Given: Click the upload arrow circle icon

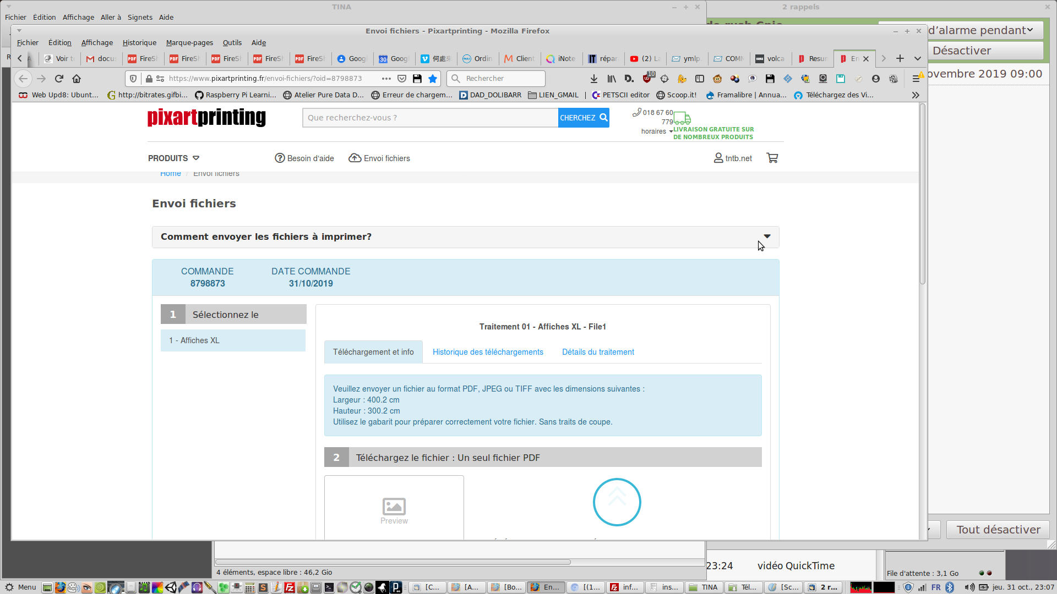Looking at the screenshot, I should tap(617, 502).
